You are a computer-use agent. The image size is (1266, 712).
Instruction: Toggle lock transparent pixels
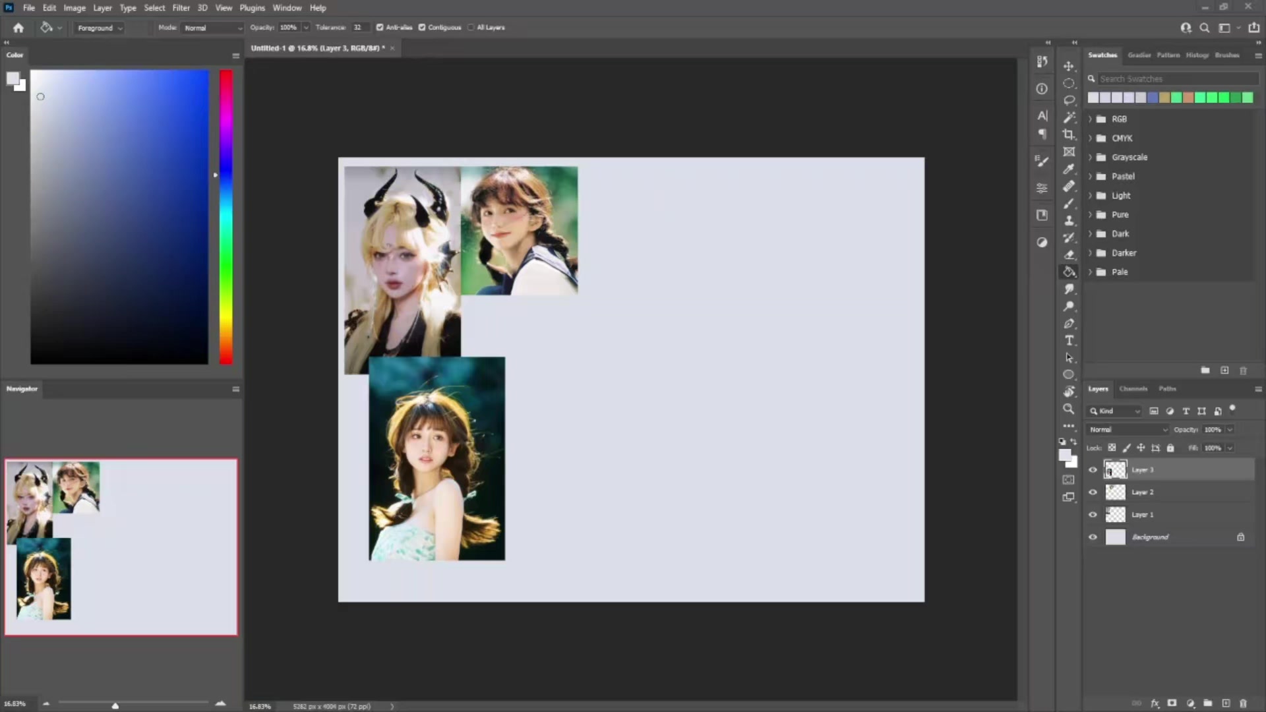click(x=1112, y=448)
